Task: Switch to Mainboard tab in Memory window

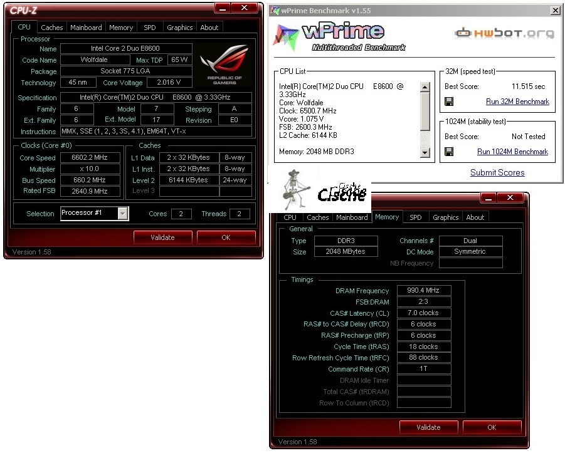Action: 352,217
